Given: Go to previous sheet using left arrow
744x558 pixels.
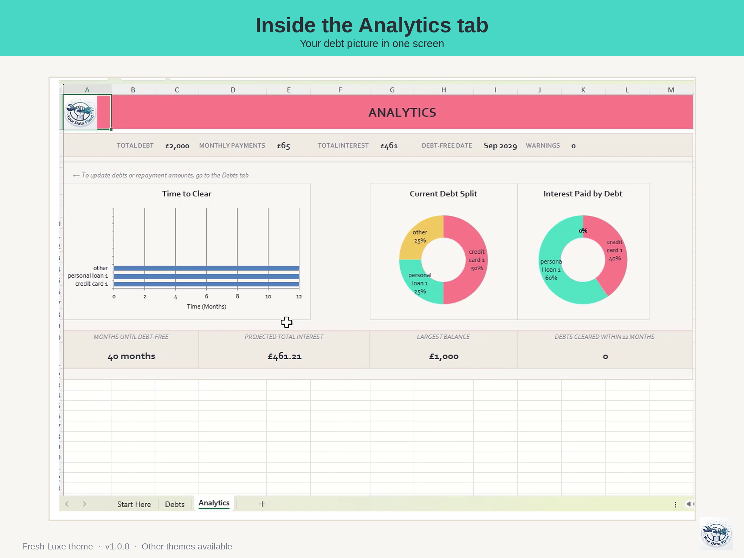Looking at the screenshot, I should point(67,504).
